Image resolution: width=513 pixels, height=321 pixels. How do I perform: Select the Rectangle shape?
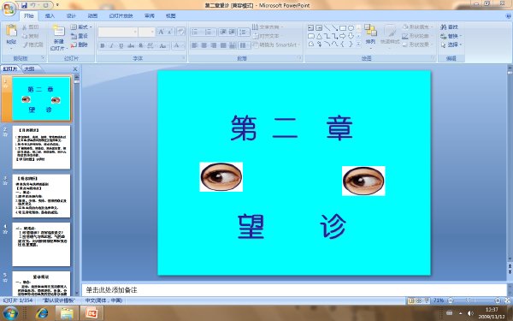click(343, 28)
